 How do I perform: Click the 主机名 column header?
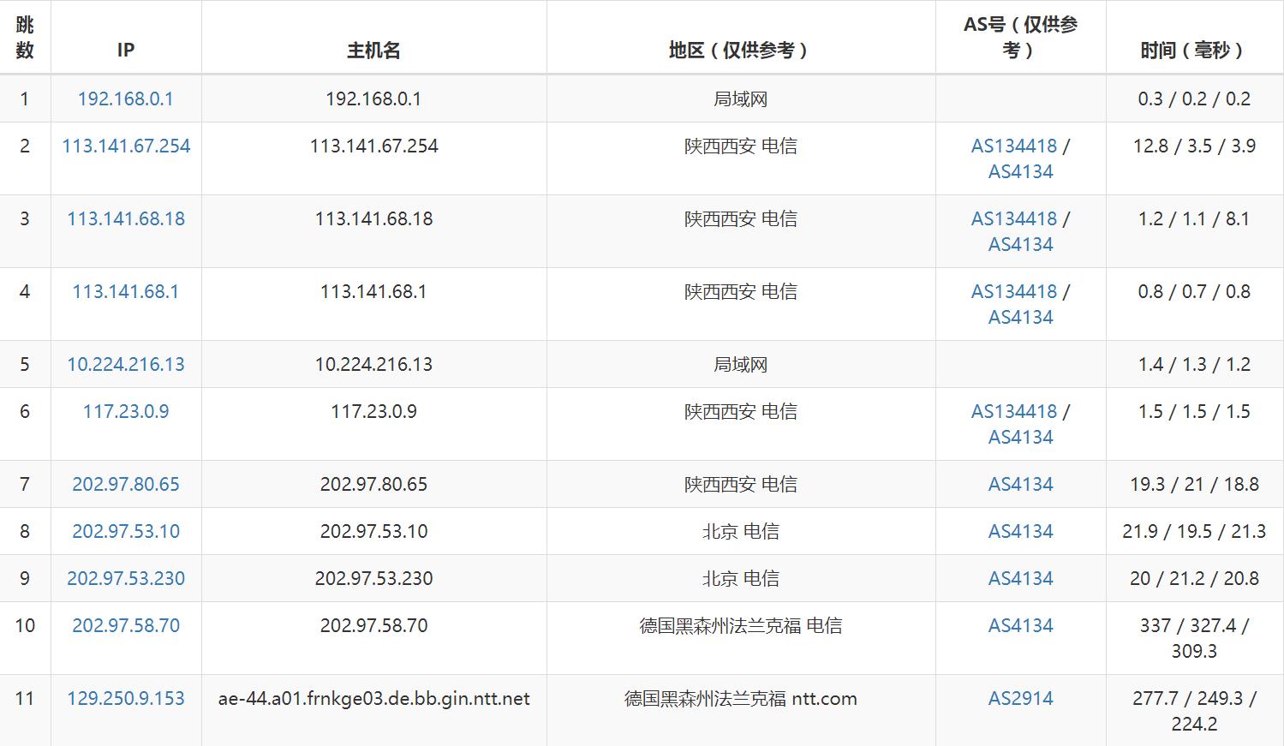374,37
